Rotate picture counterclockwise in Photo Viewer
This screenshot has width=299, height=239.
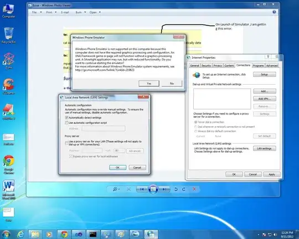point(176,189)
